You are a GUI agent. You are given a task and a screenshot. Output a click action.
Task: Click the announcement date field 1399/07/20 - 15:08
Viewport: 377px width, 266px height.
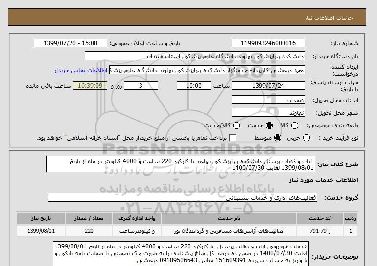(71, 43)
